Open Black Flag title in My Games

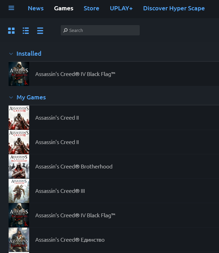click(x=75, y=215)
